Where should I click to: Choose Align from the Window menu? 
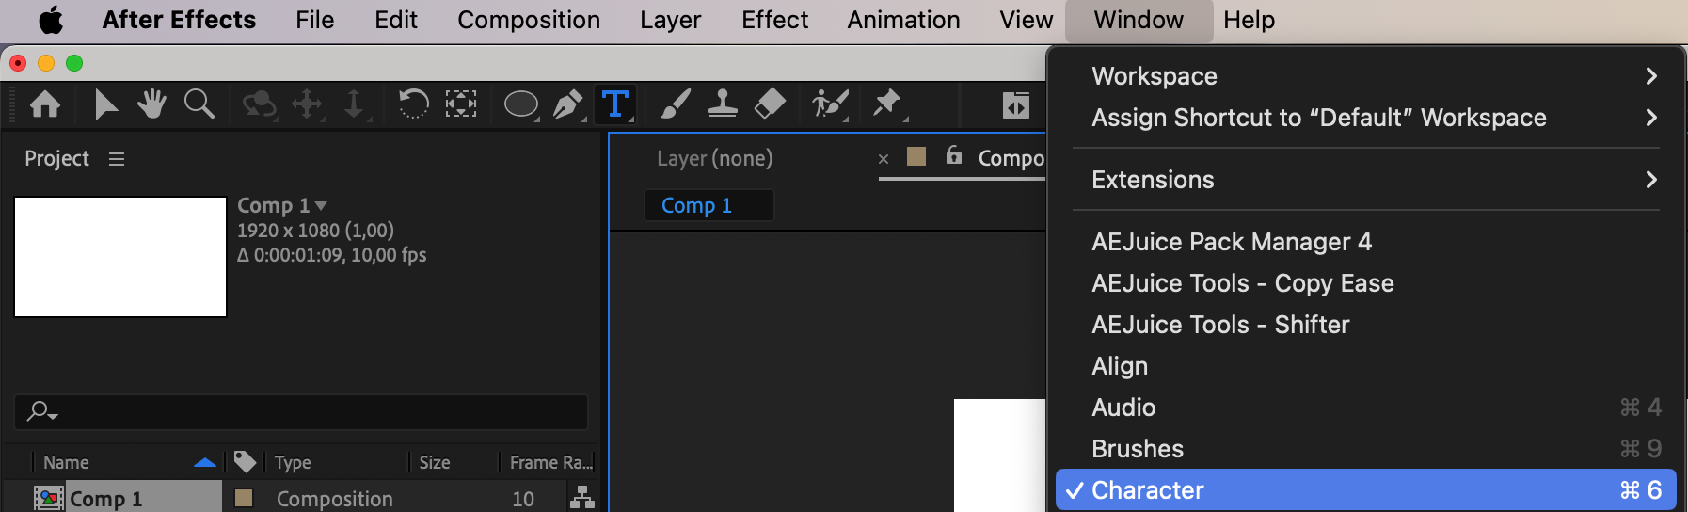click(x=1120, y=366)
